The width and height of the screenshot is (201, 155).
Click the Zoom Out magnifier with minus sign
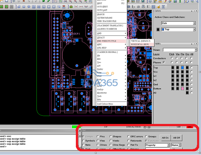pos(80,1)
